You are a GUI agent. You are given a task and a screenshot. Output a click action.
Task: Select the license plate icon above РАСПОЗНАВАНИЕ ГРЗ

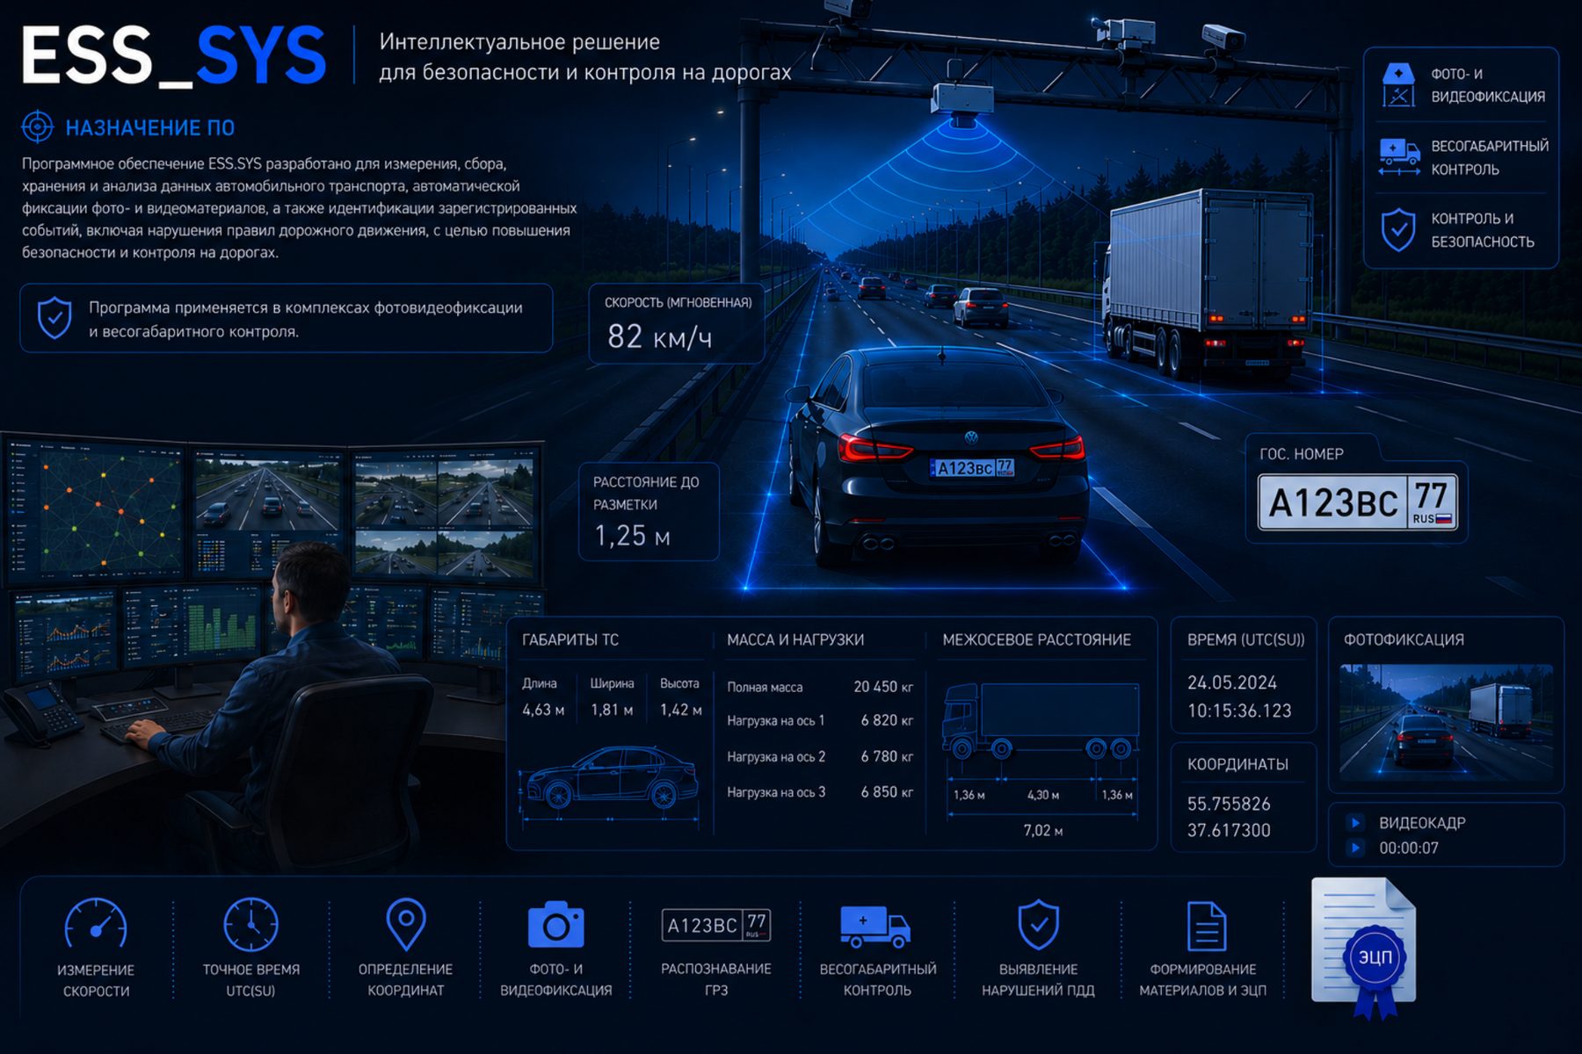[716, 925]
